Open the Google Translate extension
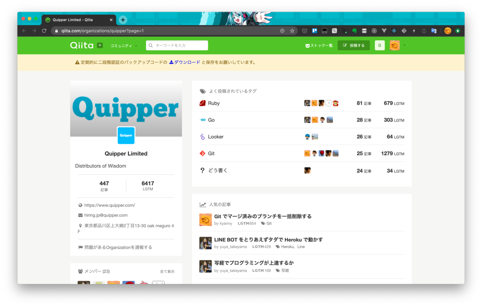The height and width of the screenshot is (307, 482). [x=434, y=30]
